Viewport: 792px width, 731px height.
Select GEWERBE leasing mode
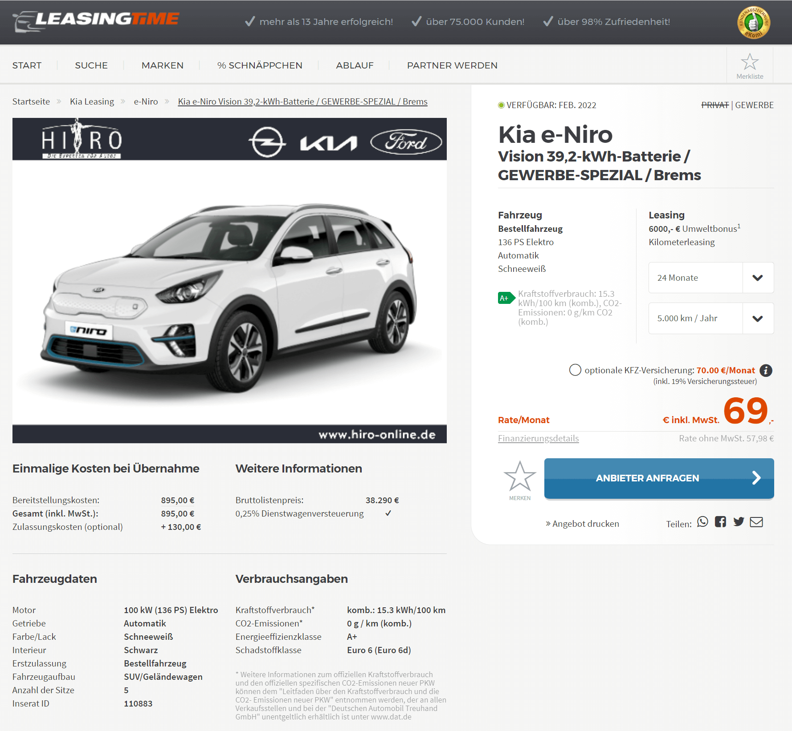tap(754, 105)
